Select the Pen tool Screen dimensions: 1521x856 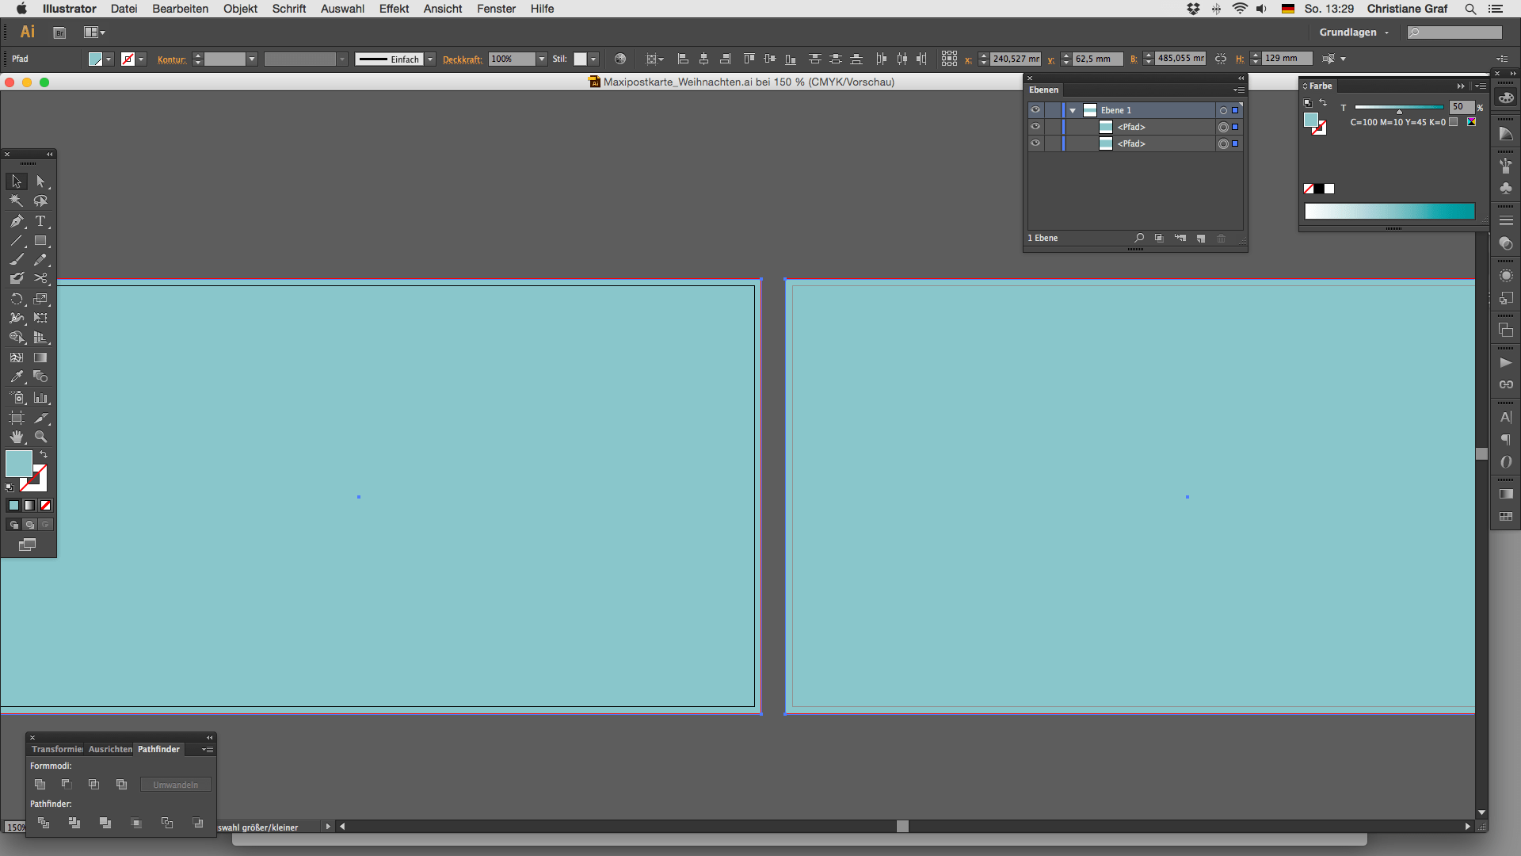tap(17, 221)
